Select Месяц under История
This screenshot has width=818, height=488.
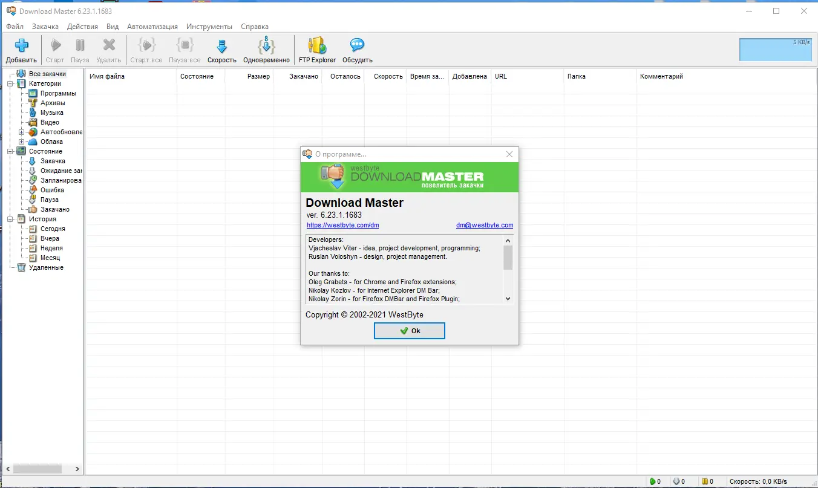(50, 258)
